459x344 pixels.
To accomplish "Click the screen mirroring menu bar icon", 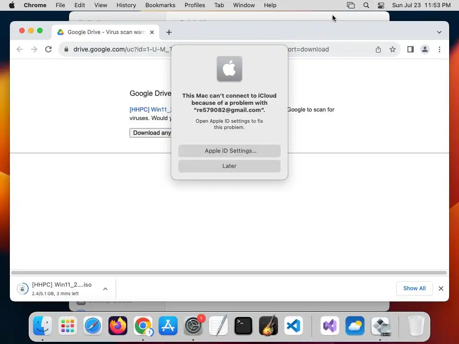I will (351, 5).
